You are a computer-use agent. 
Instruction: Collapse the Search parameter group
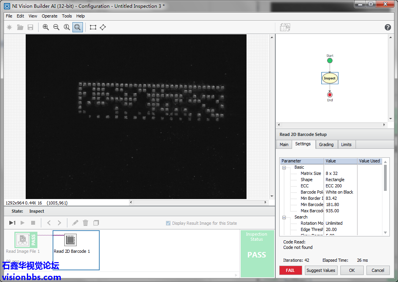click(284, 217)
